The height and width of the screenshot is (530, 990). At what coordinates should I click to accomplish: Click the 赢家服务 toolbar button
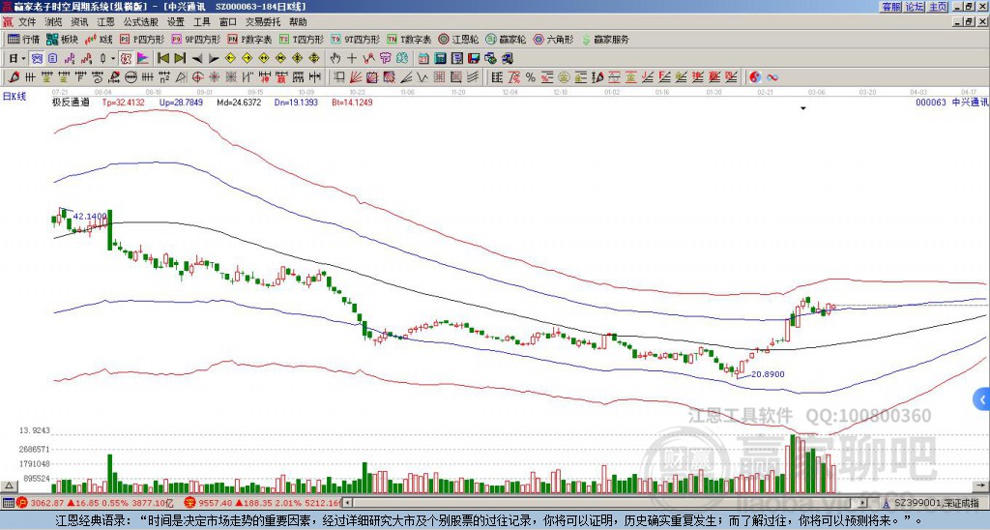pos(605,39)
